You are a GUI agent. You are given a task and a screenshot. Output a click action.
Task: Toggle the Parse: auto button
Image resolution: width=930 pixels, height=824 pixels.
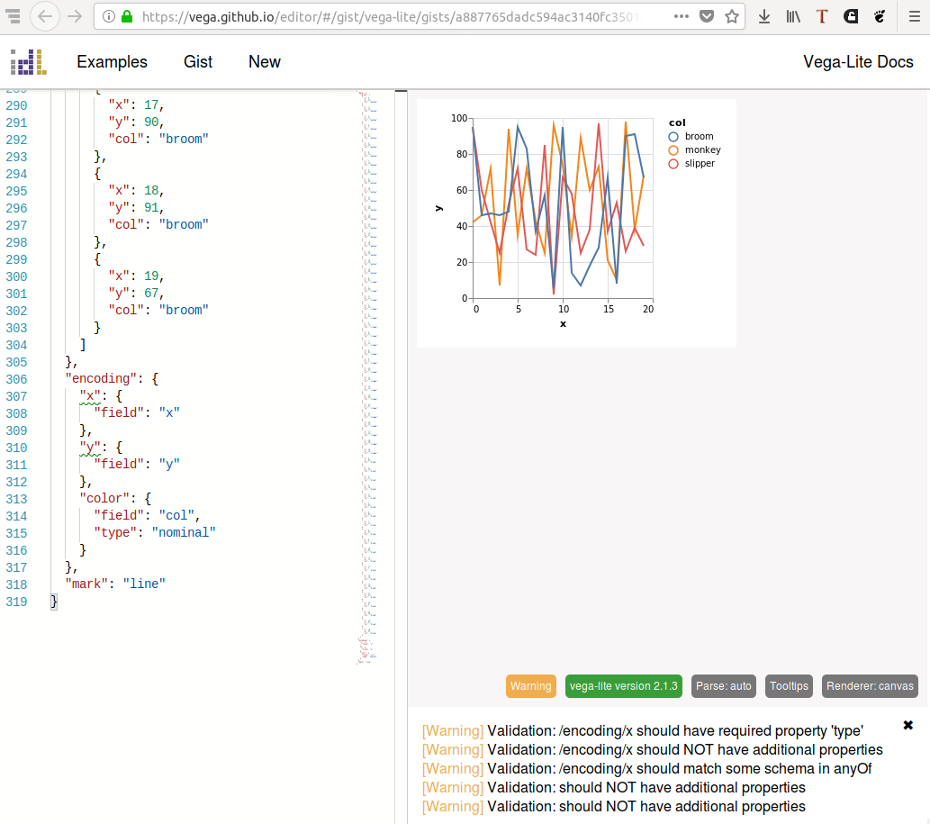[724, 686]
